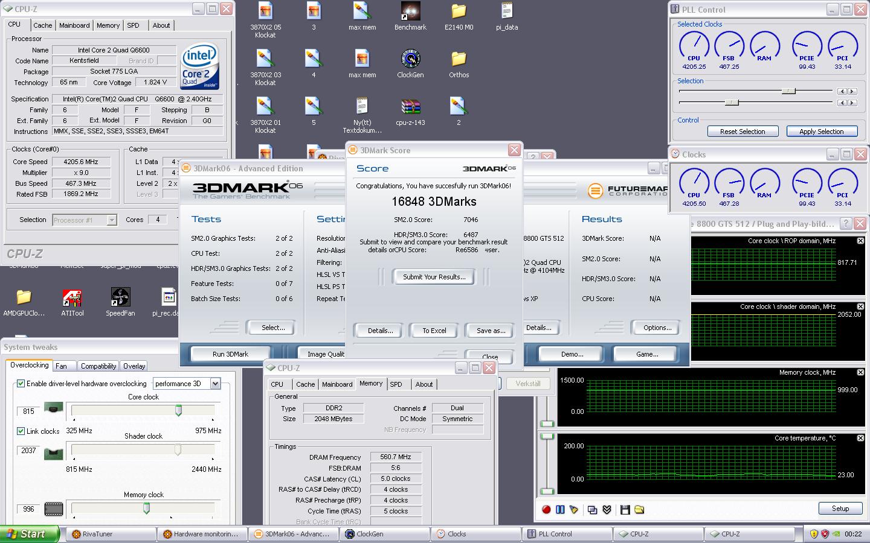Click Setup button in hardware monitor
The width and height of the screenshot is (870, 543).
(840, 509)
